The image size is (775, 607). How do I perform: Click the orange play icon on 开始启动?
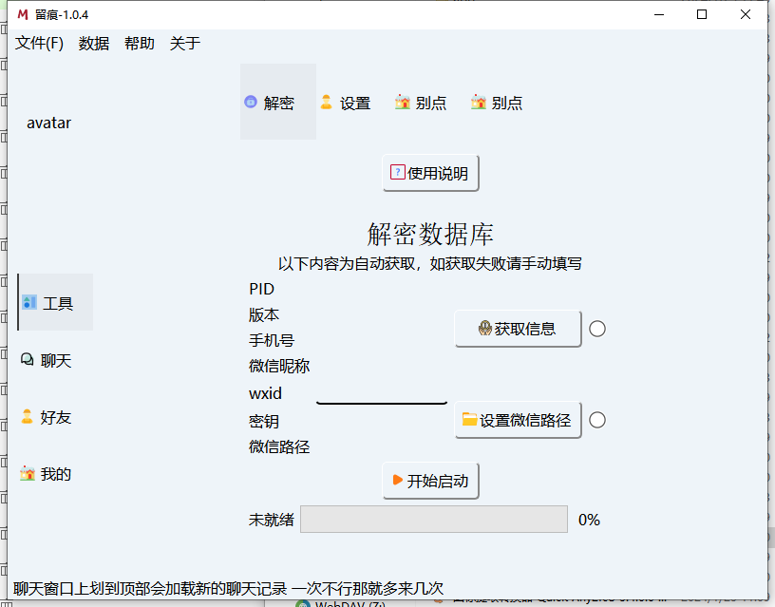pos(397,480)
